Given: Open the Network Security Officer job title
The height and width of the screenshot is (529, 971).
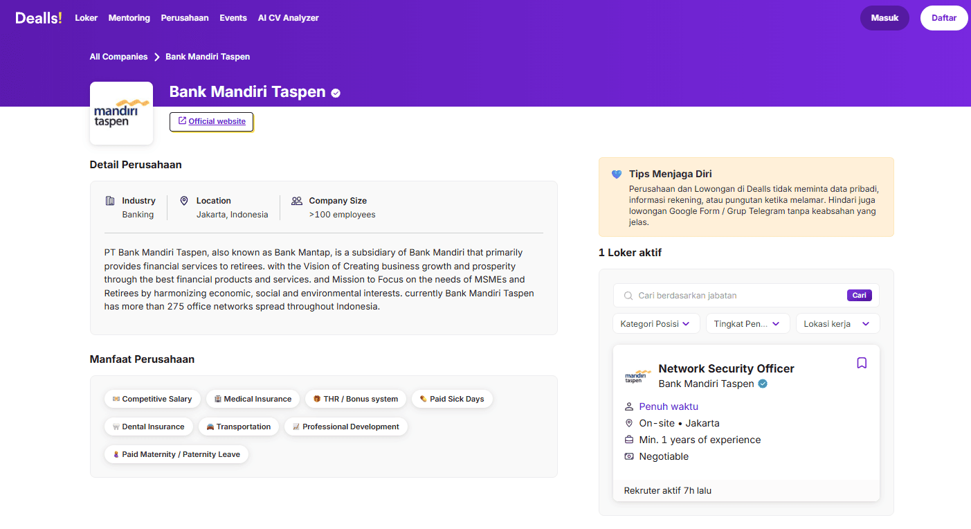Looking at the screenshot, I should [726, 368].
